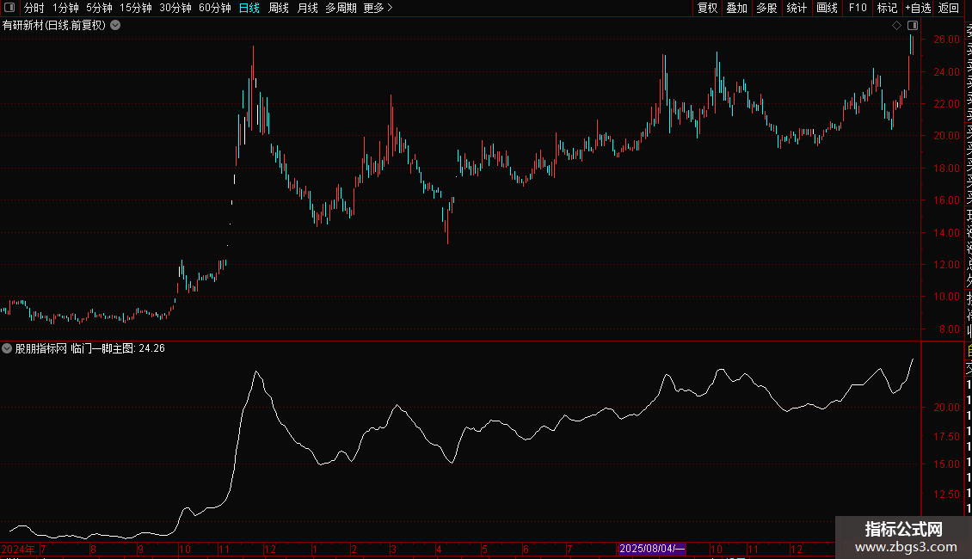Select the 1分钟 period tab
The width and height of the screenshot is (972, 559).
pos(65,8)
